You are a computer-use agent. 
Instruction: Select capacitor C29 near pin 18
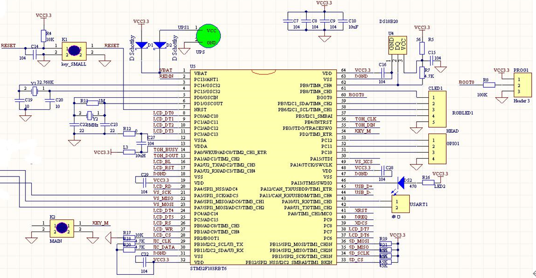click(x=144, y=183)
